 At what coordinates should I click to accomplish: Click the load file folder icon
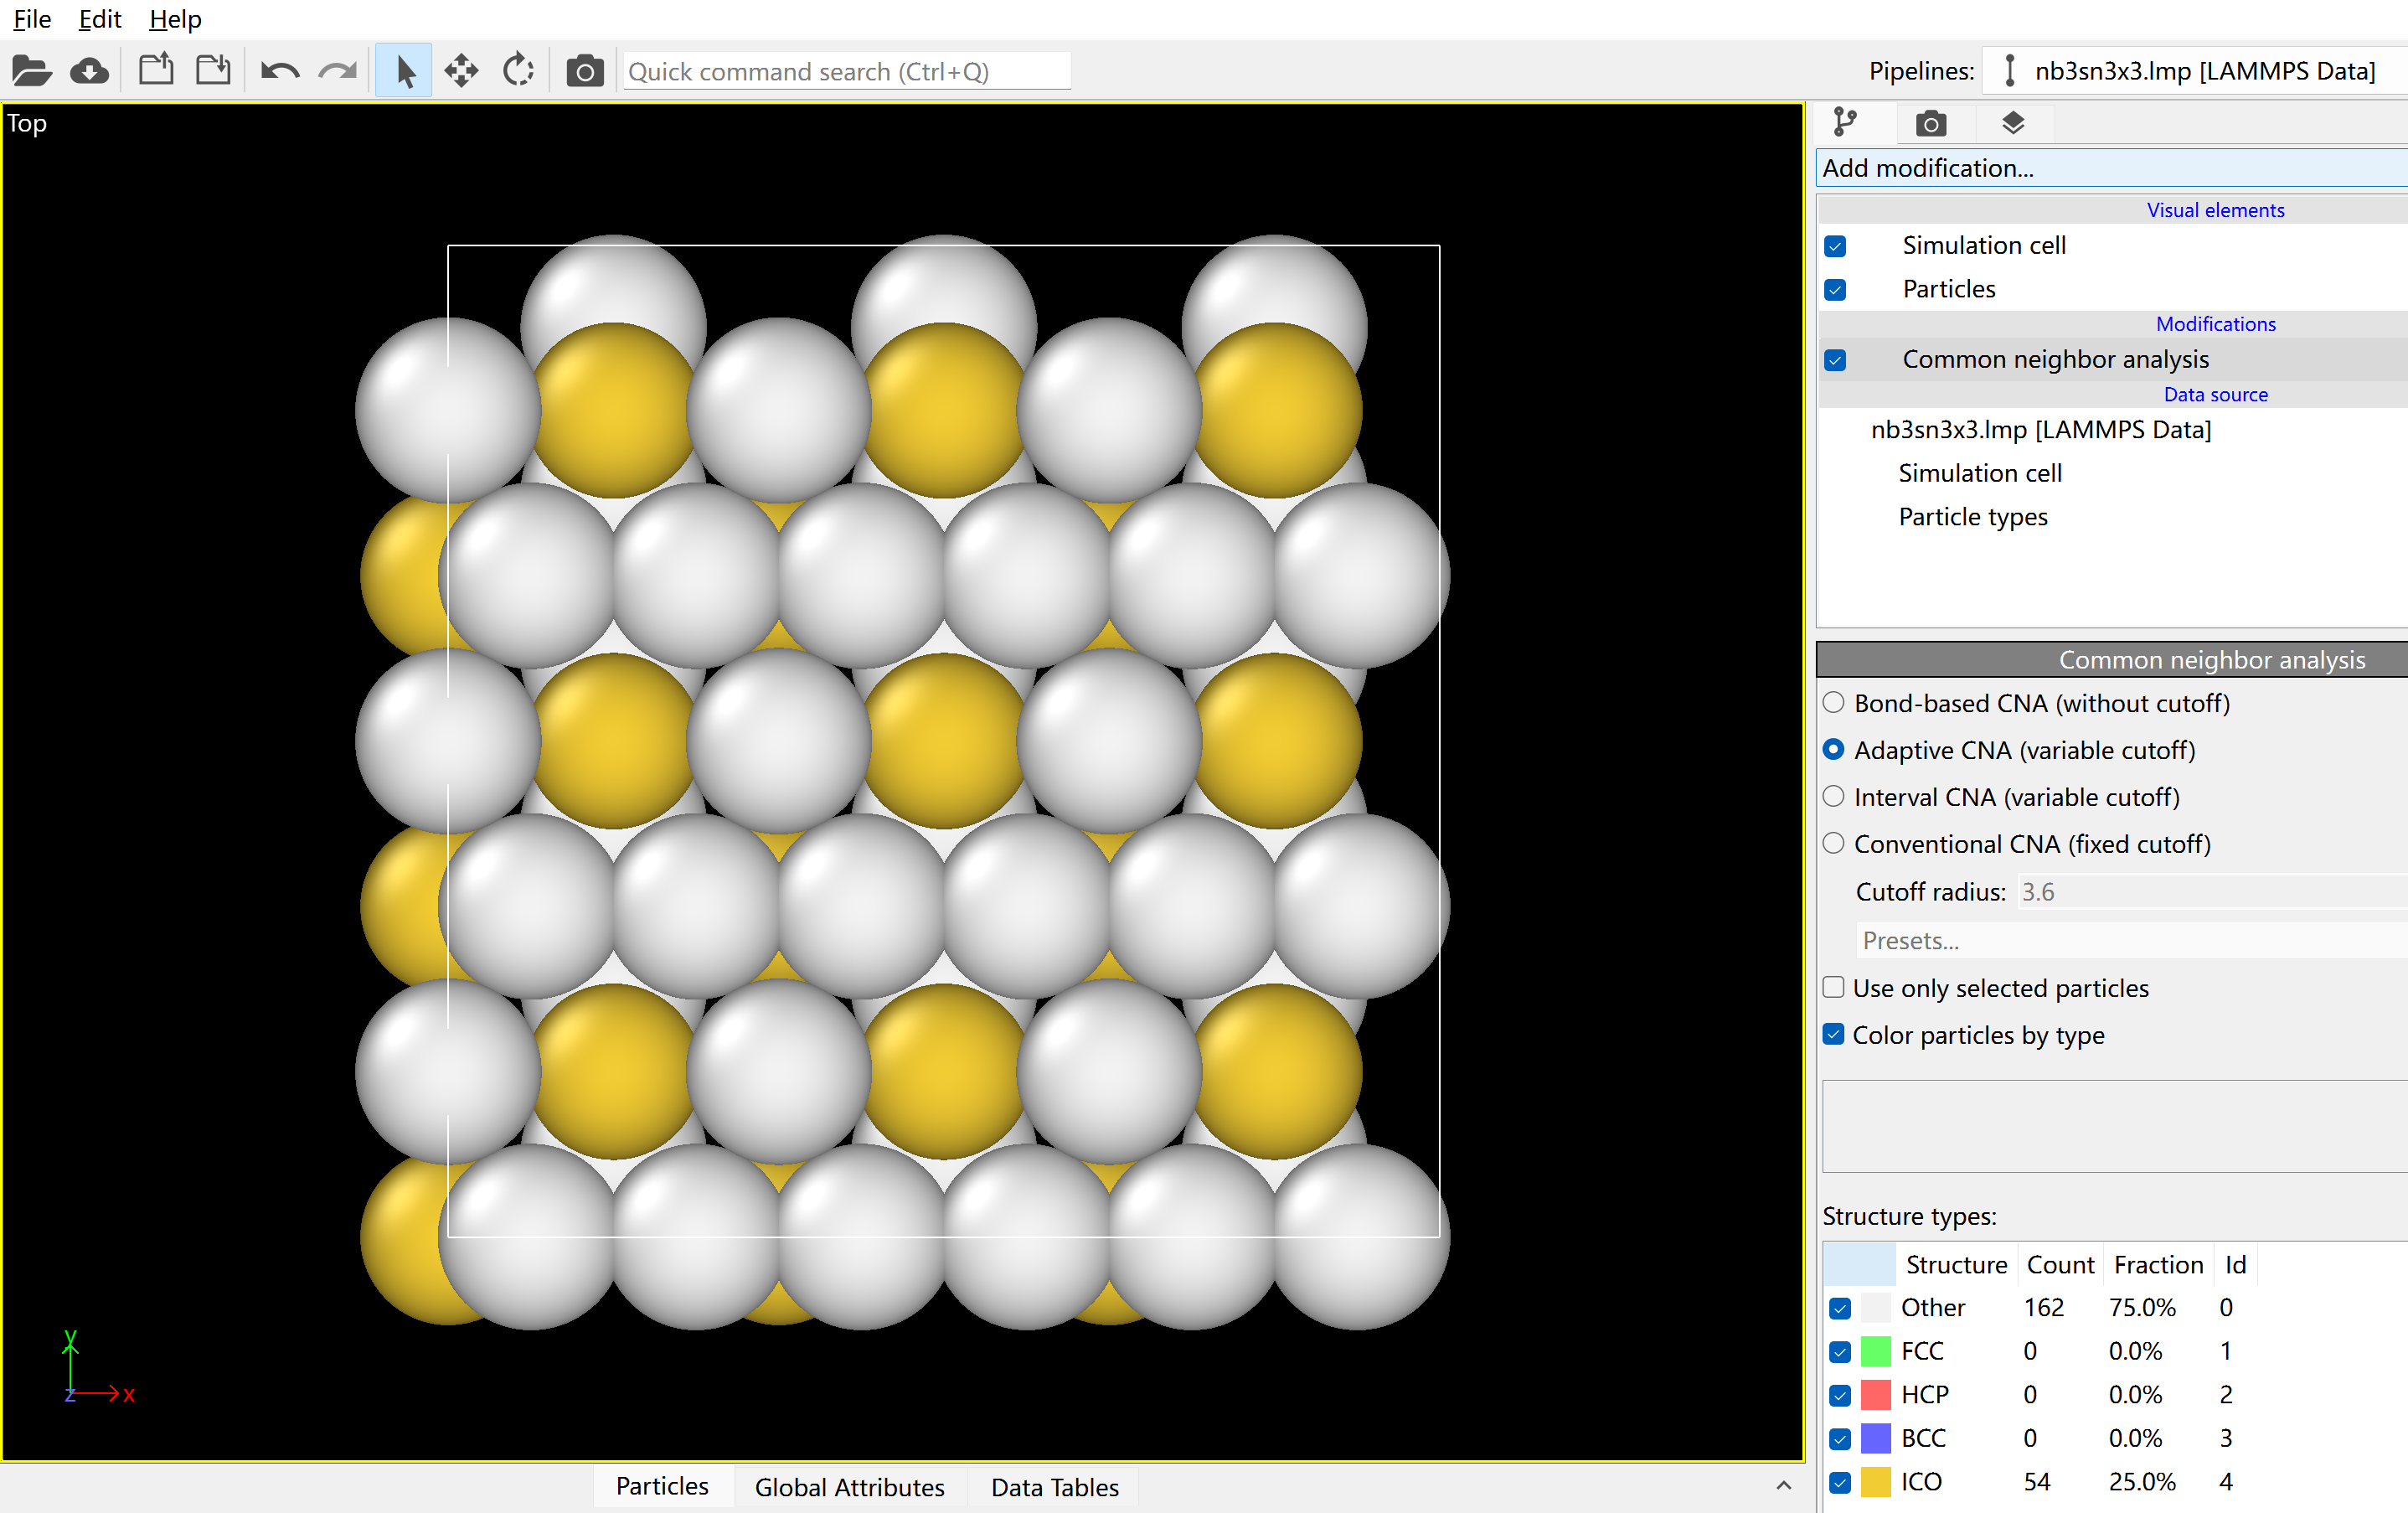pos(31,71)
